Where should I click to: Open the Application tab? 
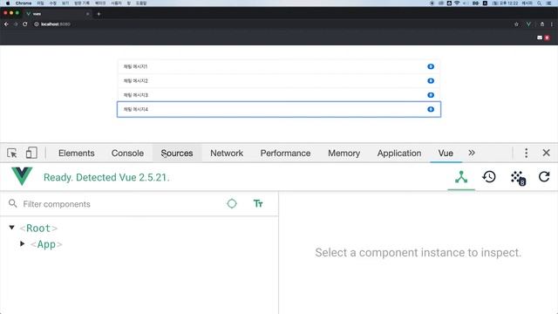[399, 154]
